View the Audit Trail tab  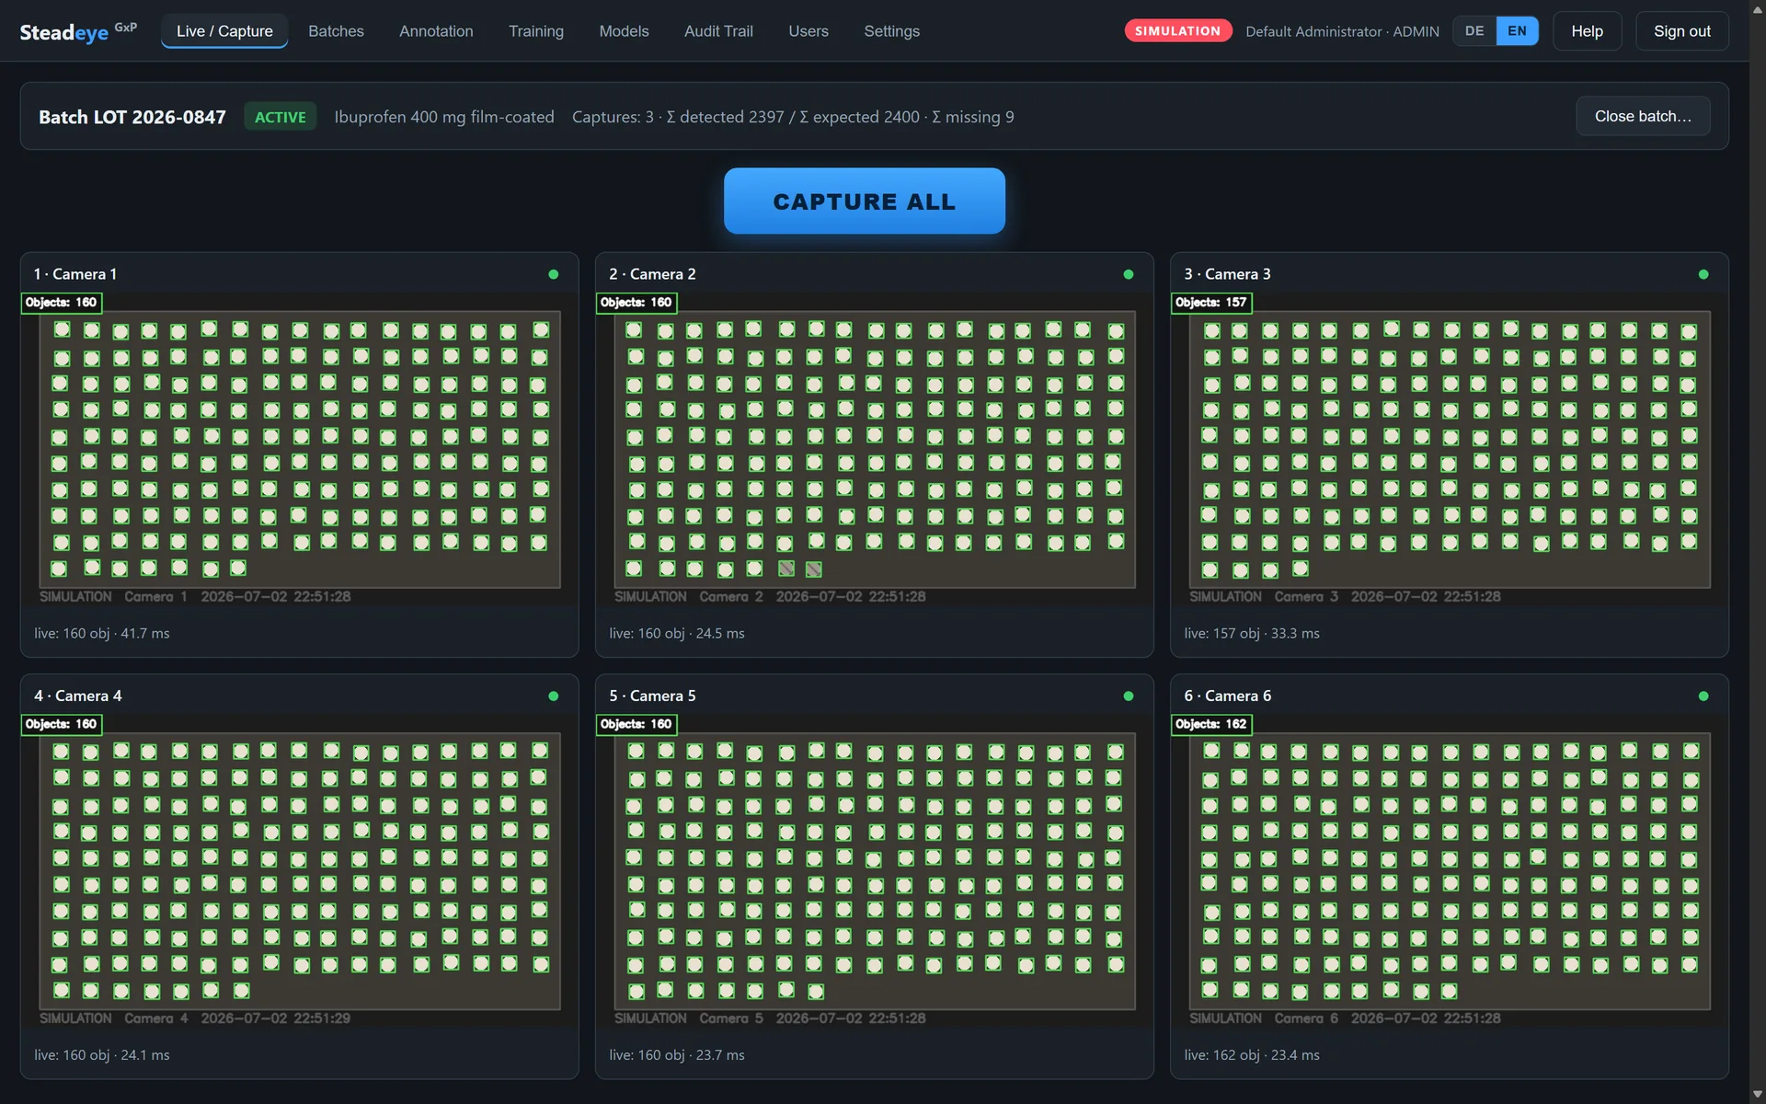(718, 31)
